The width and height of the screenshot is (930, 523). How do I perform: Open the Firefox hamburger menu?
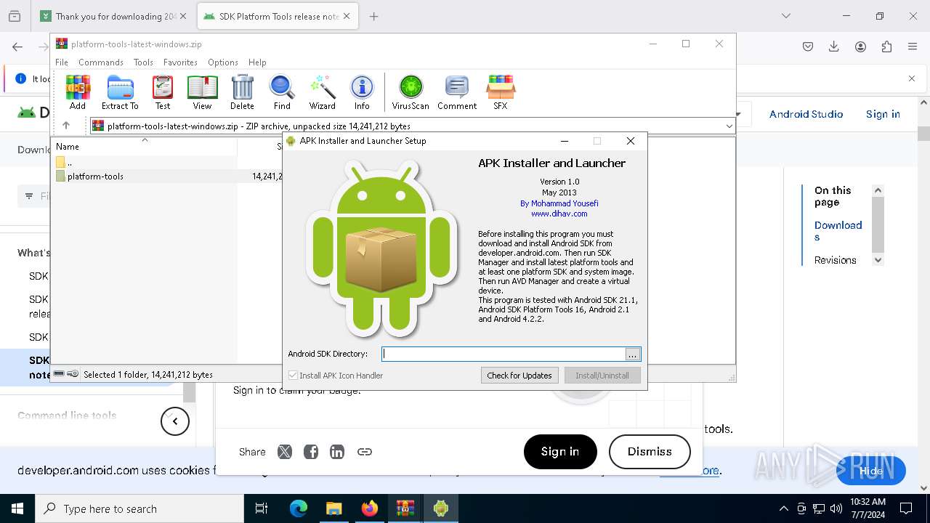pyautogui.click(x=913, y=46)
